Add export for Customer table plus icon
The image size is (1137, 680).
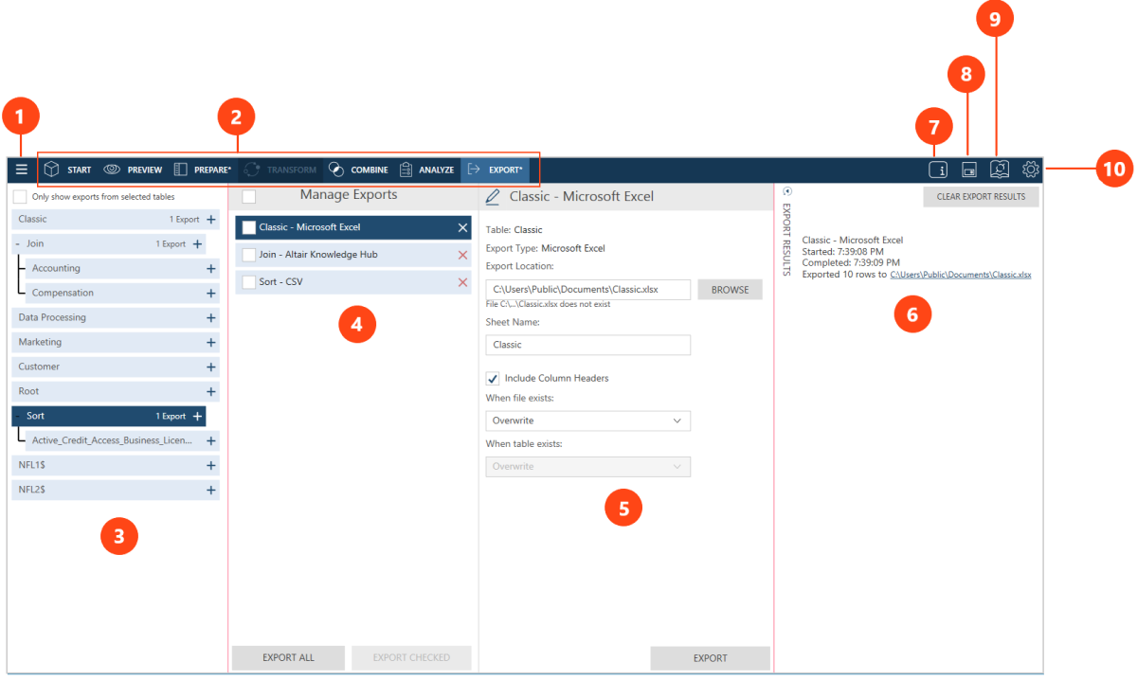pos(210,367)
